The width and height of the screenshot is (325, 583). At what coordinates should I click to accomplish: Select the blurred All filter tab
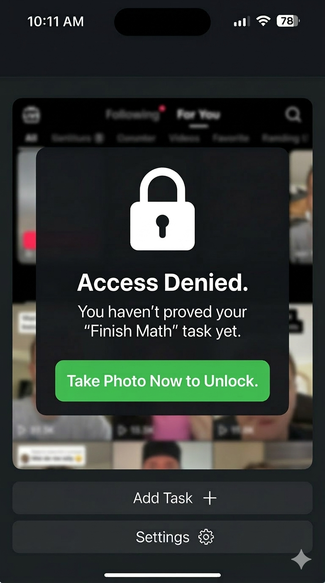tap(31, 138)
